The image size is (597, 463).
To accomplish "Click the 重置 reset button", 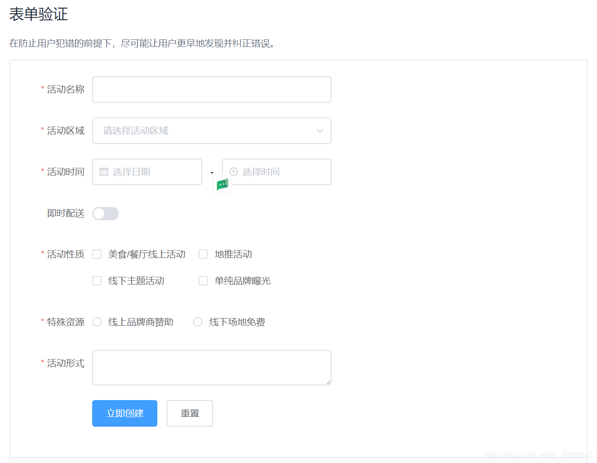I will (x=190, y=413).
